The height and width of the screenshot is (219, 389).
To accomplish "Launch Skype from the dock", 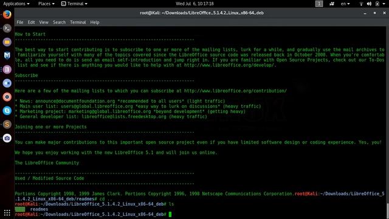I will coord(7,111).
